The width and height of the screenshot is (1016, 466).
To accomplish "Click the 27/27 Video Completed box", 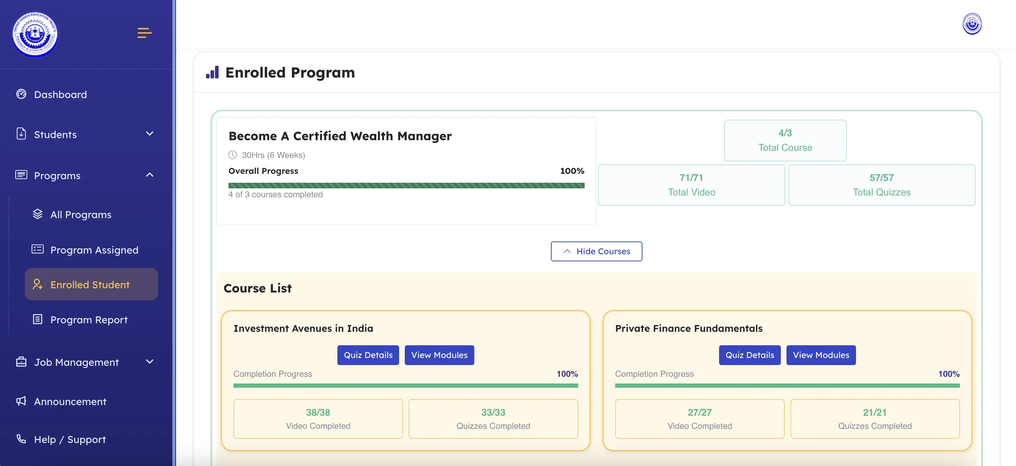I will tap(700, 419).
